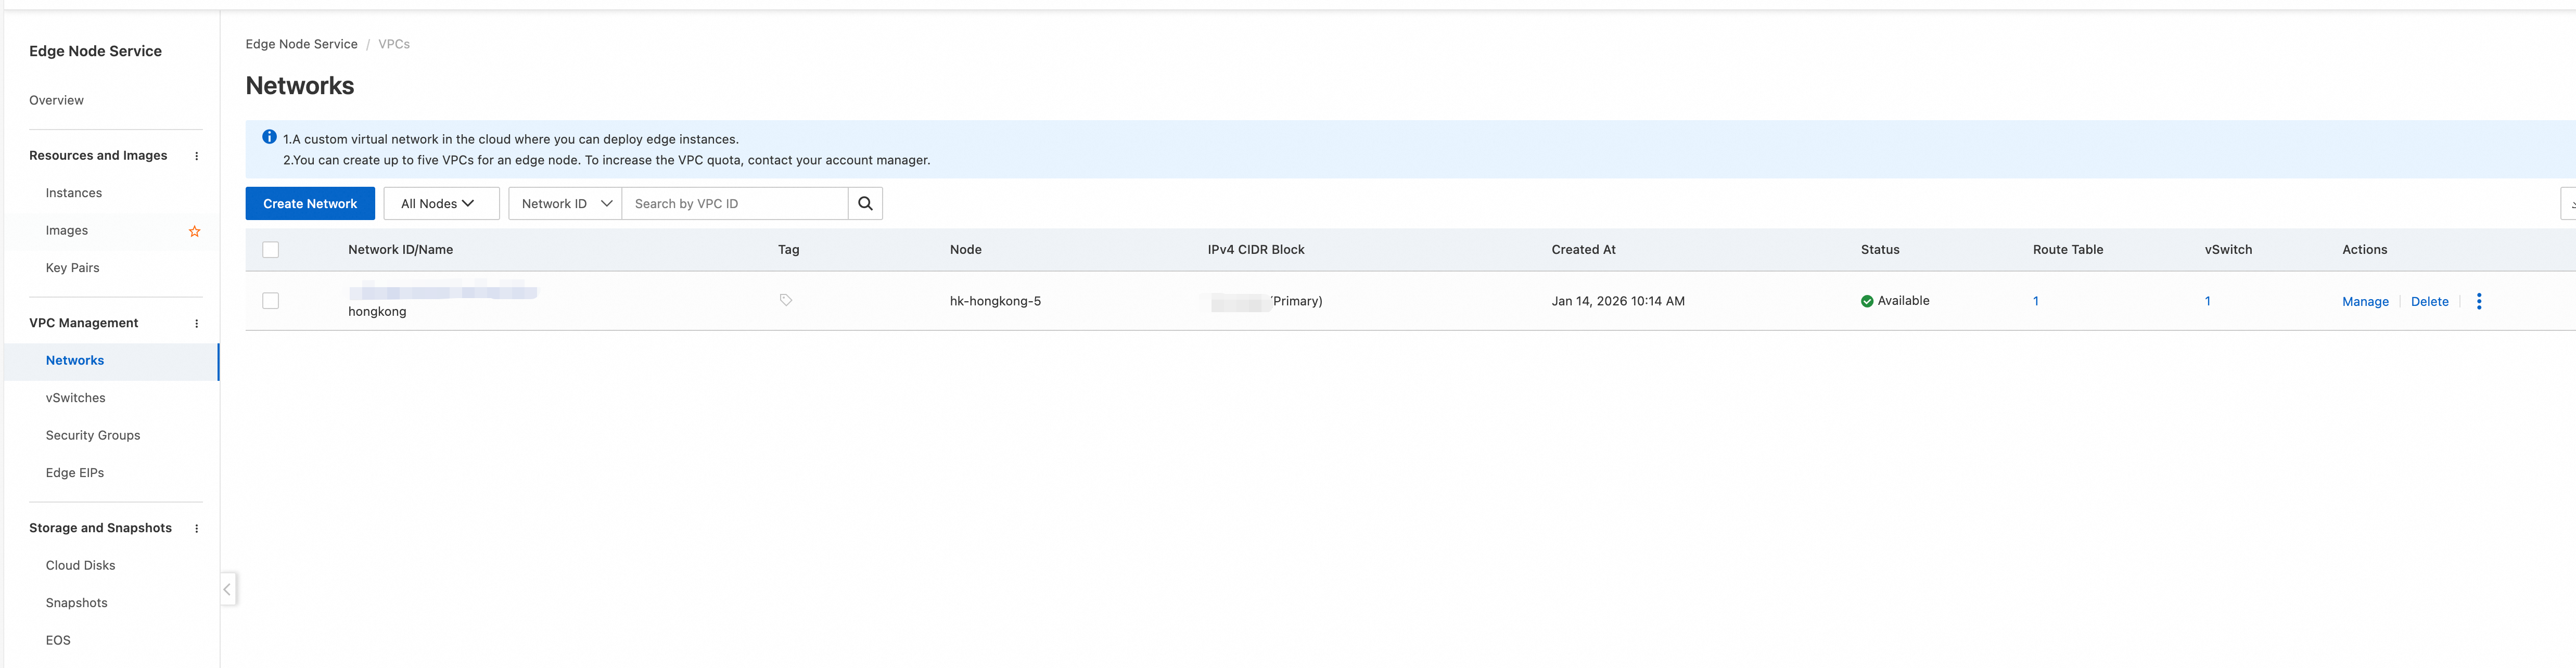Toggle the select-all checkbox in table header

click(x=270, y=250)
